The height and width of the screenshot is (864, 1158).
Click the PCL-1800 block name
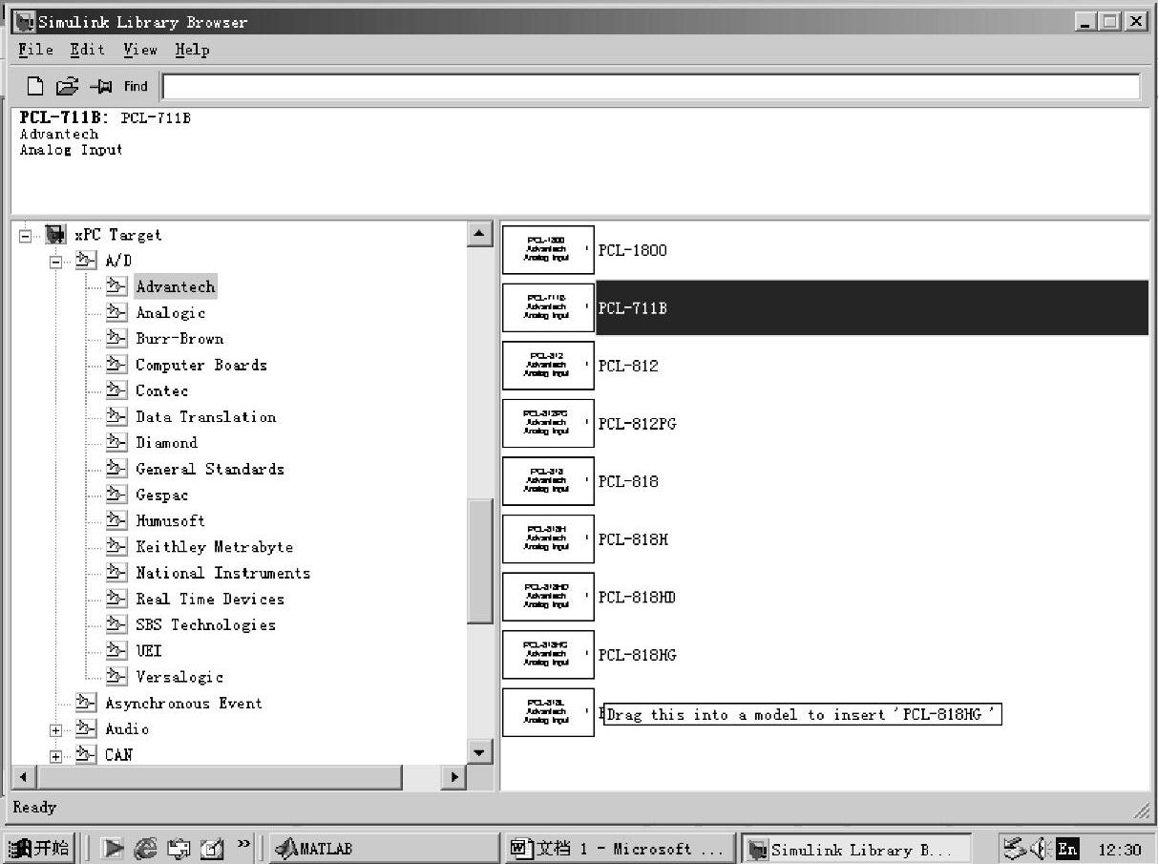[633, 250]
